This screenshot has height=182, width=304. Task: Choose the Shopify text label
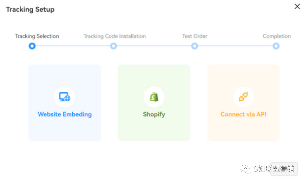pos(154,114)
